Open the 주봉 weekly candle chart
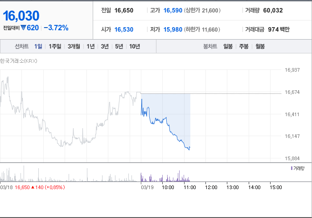Image resolution: width=312 pixels, height=218 pixels. 244,46
